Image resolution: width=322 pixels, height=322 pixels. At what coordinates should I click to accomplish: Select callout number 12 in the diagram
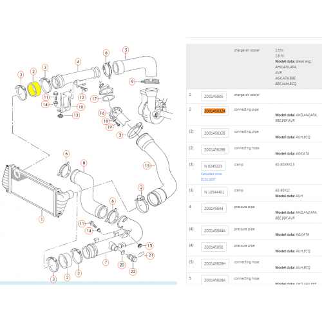coord(82,97)
